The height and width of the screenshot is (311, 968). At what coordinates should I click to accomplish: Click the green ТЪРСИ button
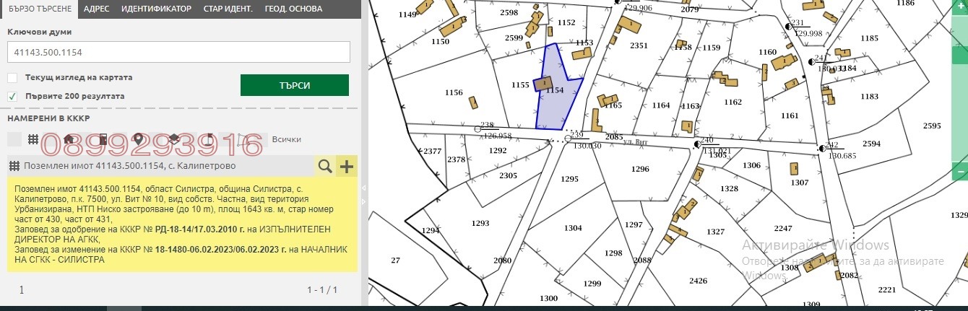tap(295, 85)
